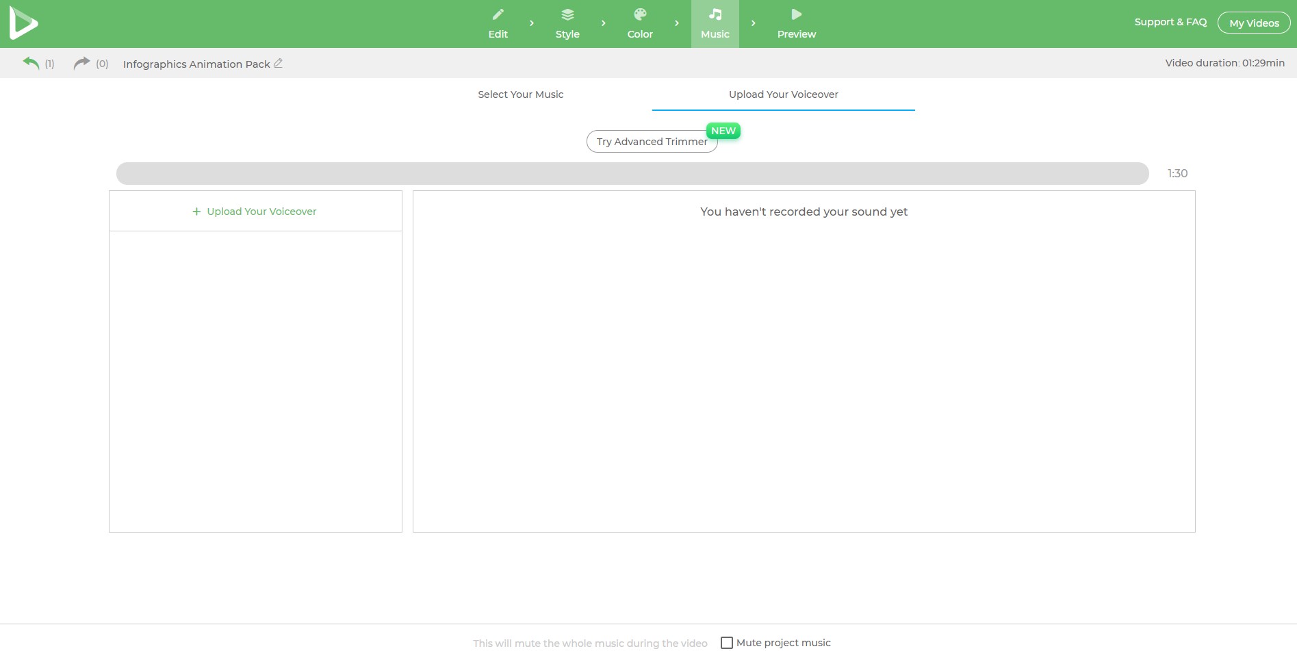Click the Preview play icon
This screenshot has width=1297, height=651.
click(796, 14)
